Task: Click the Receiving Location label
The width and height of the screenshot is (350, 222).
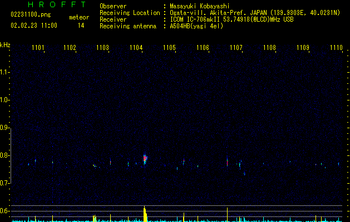Action: [x=130, y=13]
